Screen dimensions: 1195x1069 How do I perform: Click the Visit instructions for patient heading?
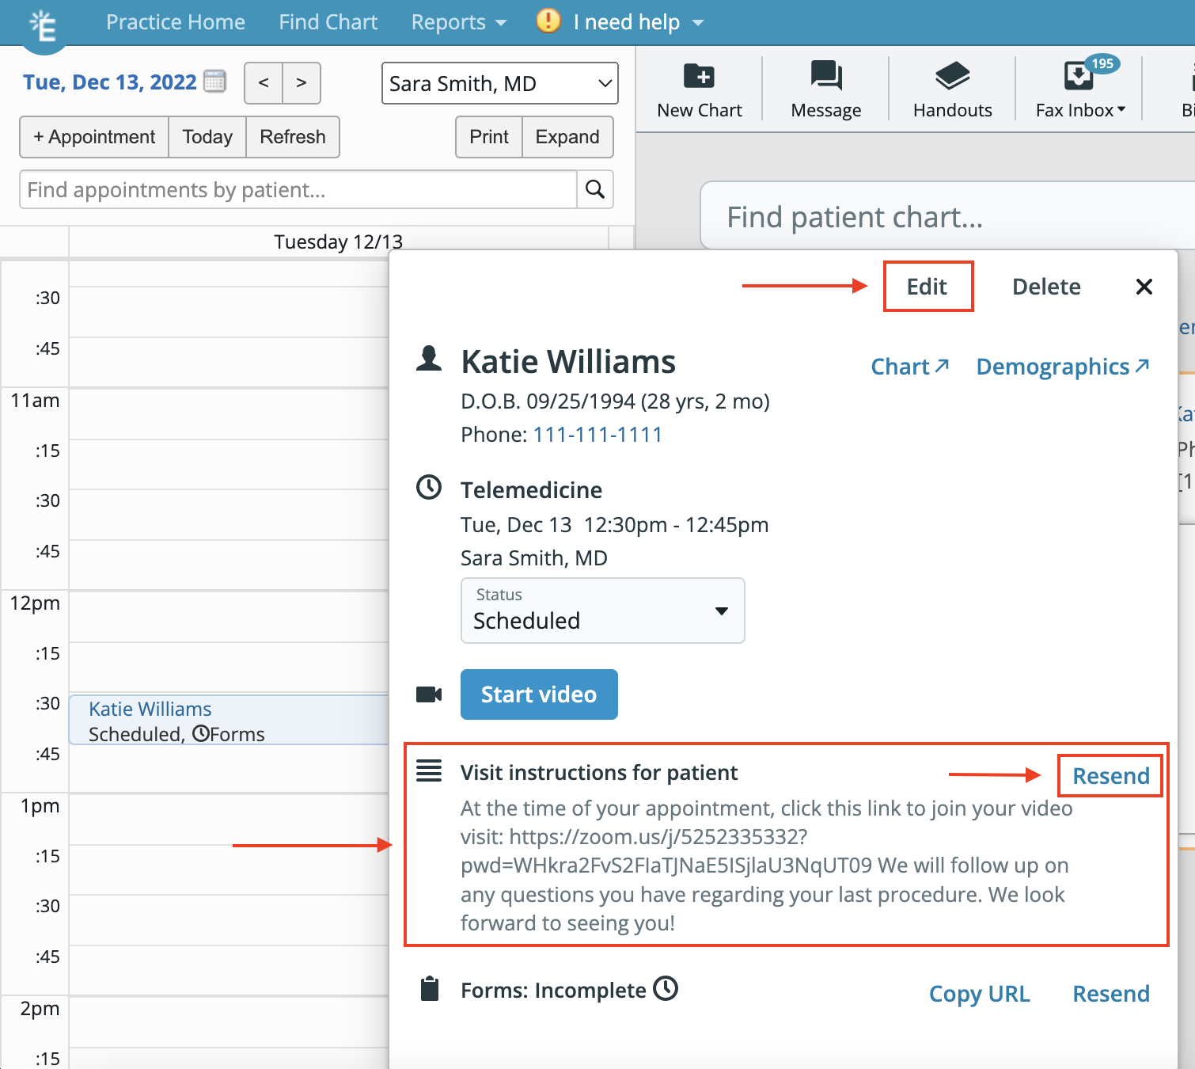pyautogui.click(x=599, y=772)
